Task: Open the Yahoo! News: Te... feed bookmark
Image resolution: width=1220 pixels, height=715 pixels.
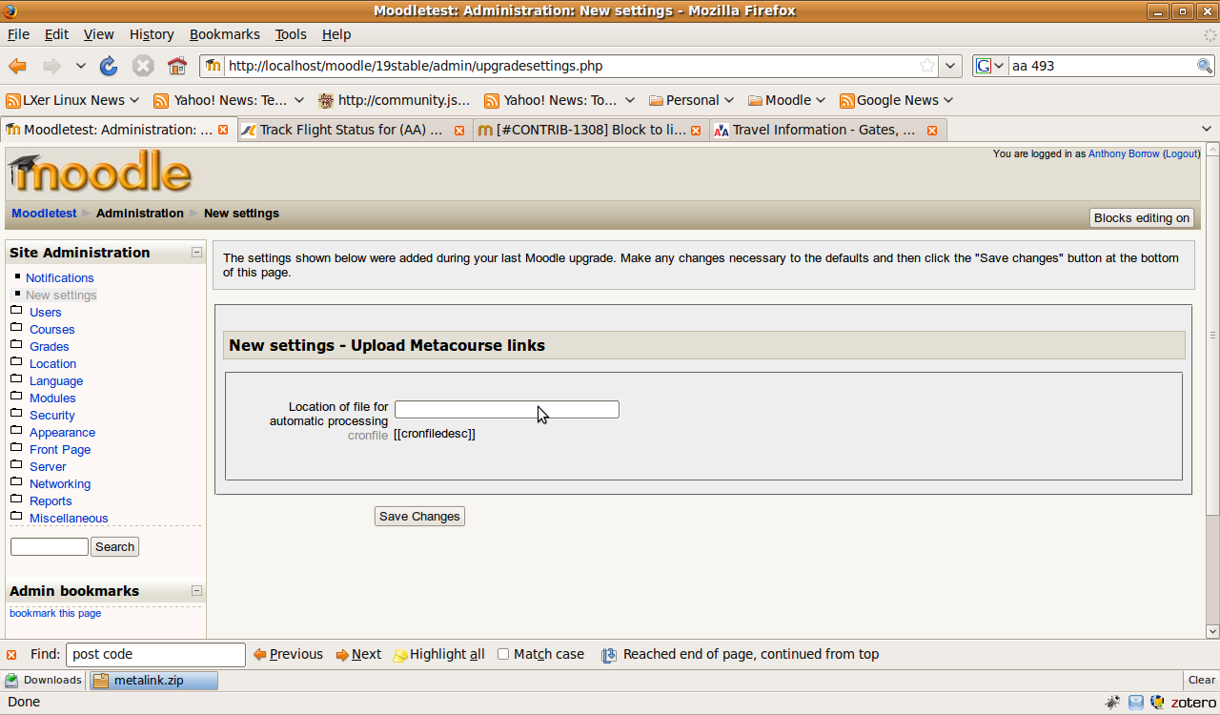Action: point(229,100)
